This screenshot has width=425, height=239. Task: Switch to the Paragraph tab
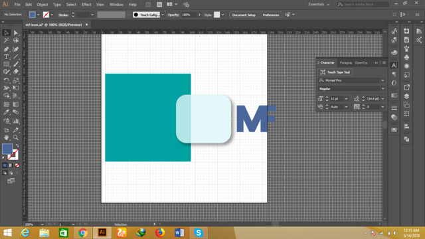[x=345, y=62]
